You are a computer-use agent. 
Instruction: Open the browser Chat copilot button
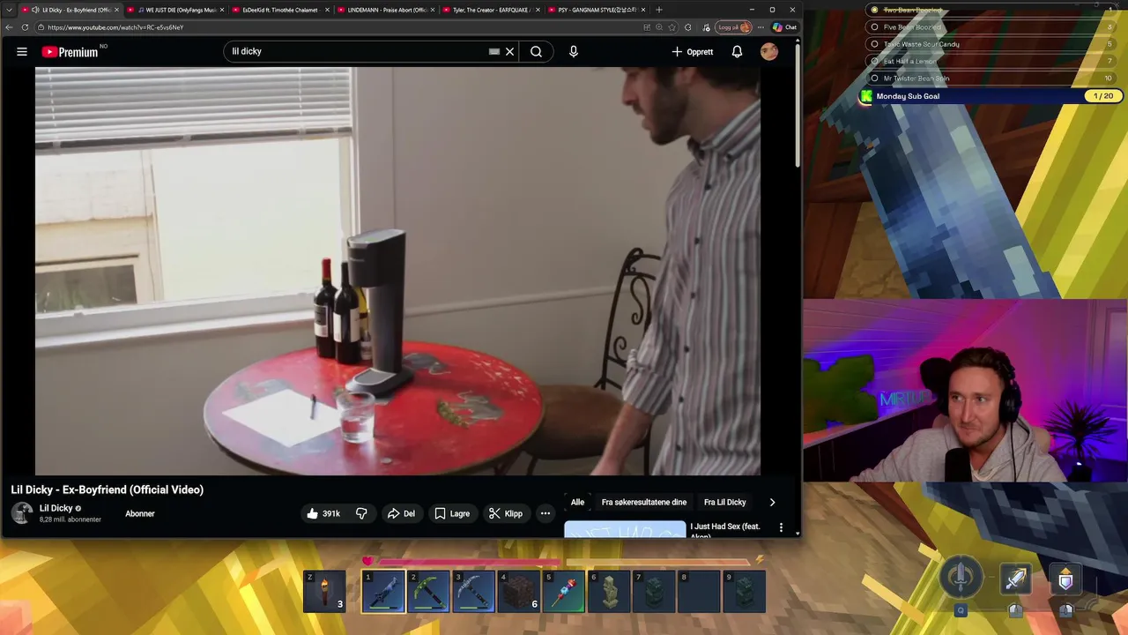pyautogui.click(x=785, y=27)
